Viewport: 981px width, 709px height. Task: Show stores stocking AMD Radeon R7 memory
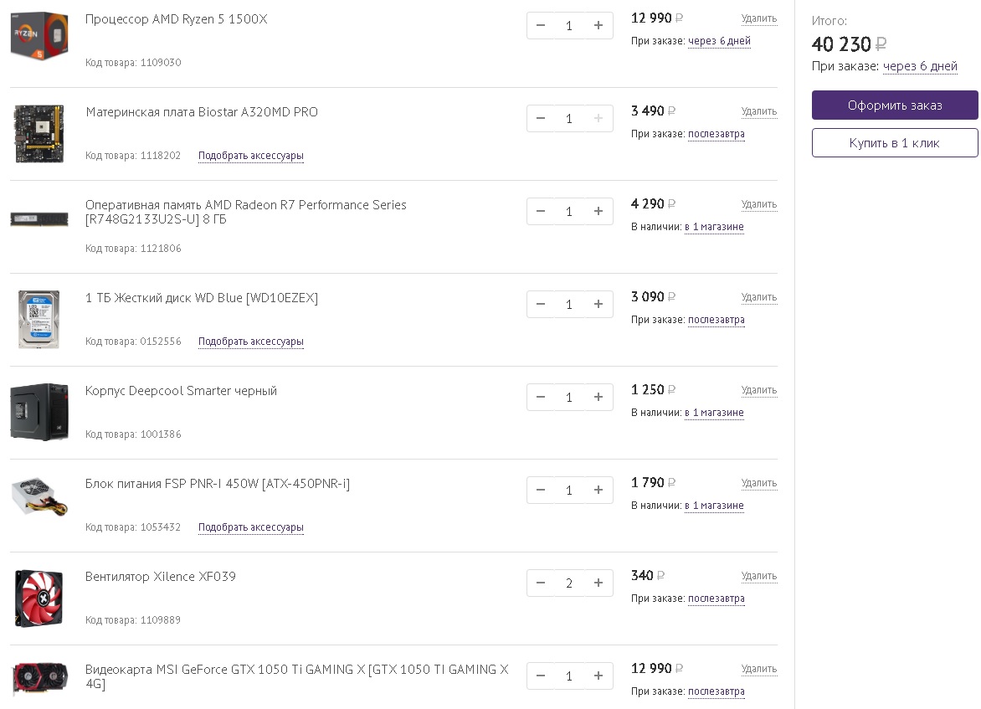pyautogui.click(x=713, y=227)
